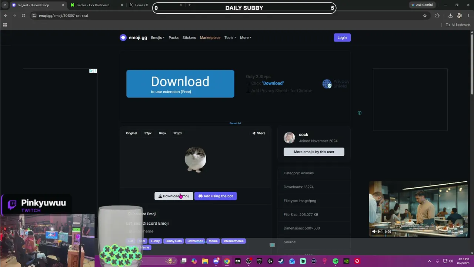
Task: Switch to the Home / X tab
Action: point(141,5)
